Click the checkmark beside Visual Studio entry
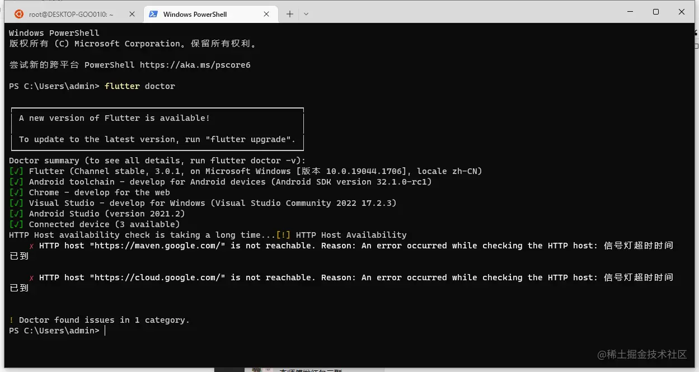Screen dimensions: 699x372 pos(16,203)
